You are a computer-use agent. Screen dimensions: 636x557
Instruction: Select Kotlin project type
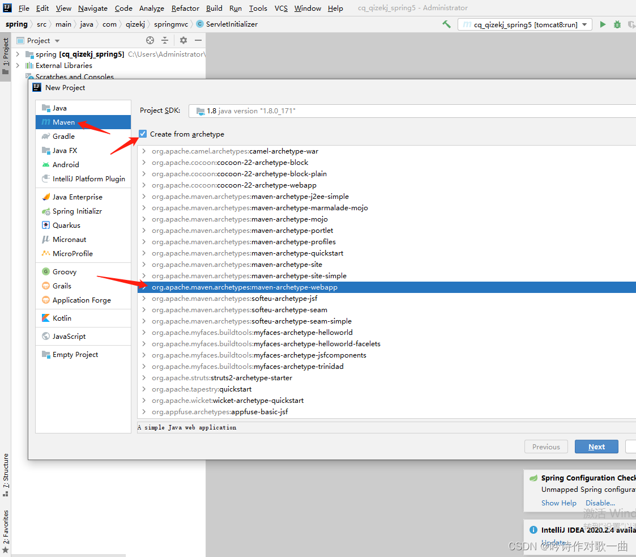(x=83, y=318)
